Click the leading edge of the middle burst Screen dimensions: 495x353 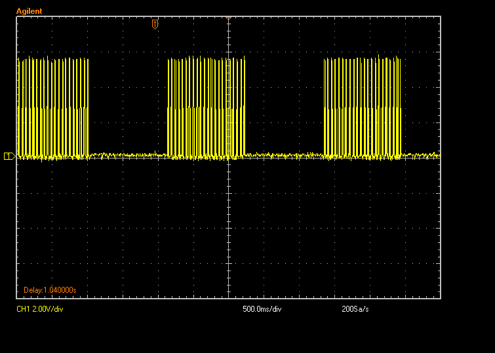pos(168,107)
